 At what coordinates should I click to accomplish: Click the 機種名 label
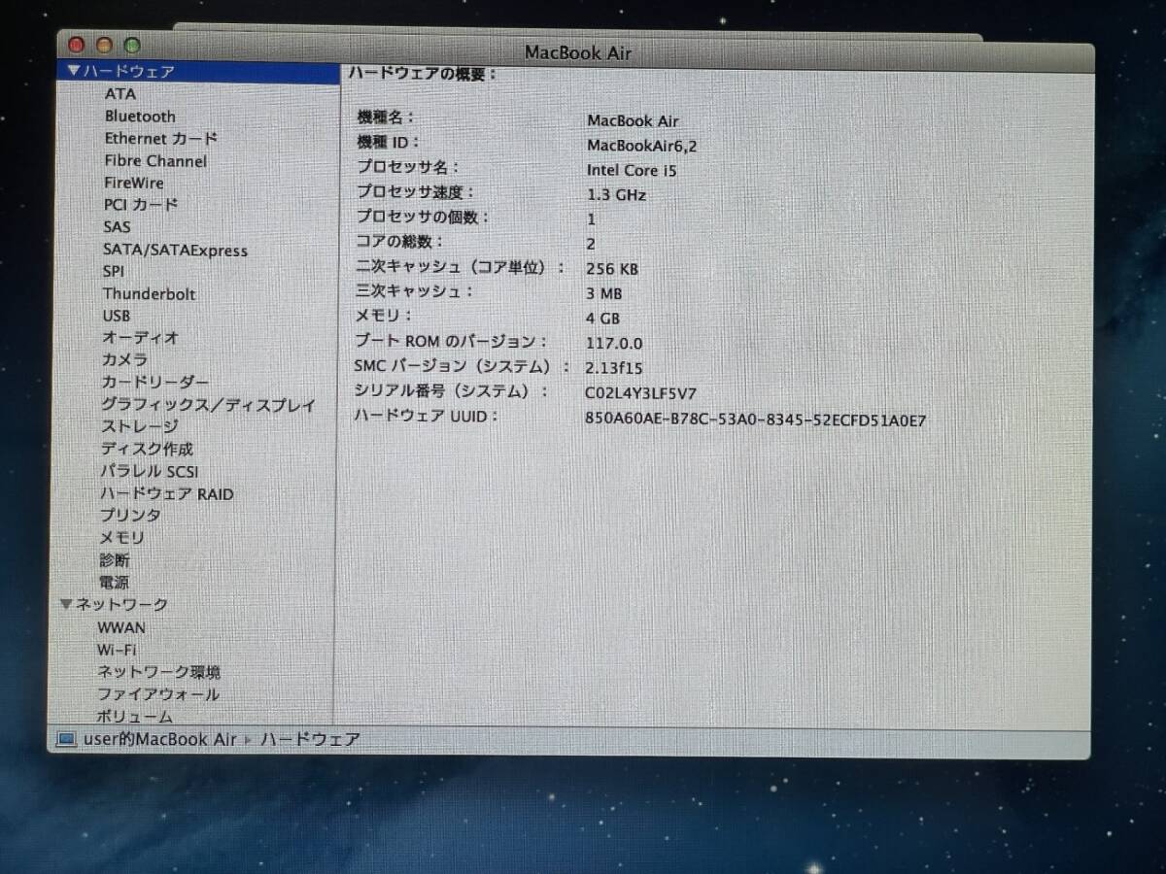pyautogui.click(x=386, y=118)
